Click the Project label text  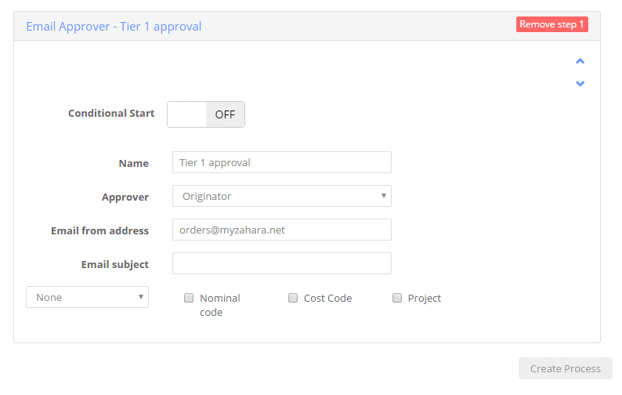[424, 298]
